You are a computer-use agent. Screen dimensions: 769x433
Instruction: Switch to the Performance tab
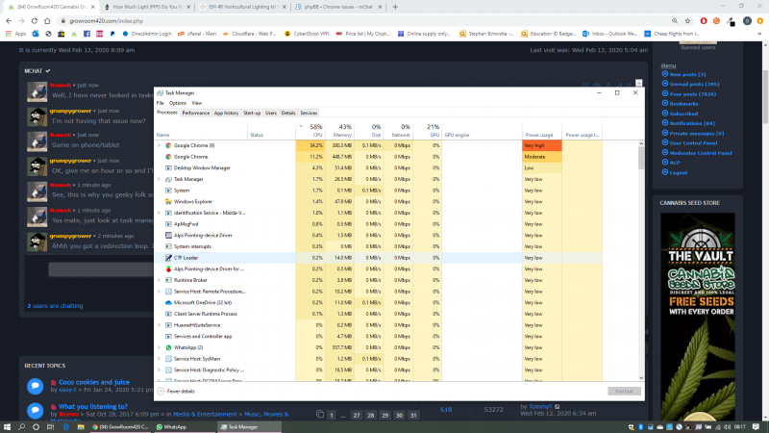(x=196, y=113)
